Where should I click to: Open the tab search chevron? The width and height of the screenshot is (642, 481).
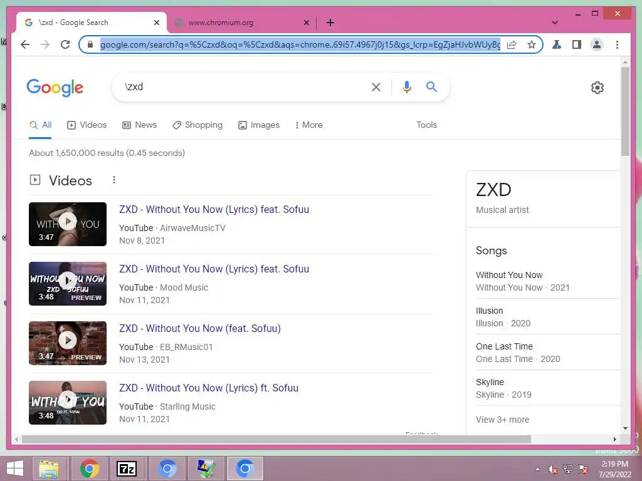[x=555, y=23]
